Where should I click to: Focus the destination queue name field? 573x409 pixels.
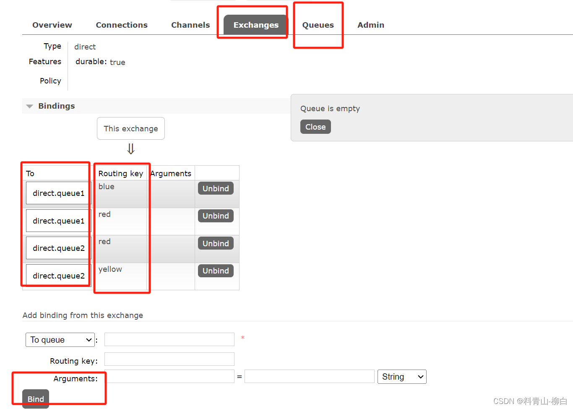click(x=169, y=339)
